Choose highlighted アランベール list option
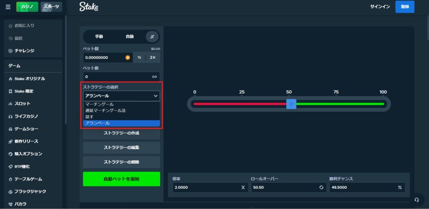 pyautogui.click(x=121, y=123)
